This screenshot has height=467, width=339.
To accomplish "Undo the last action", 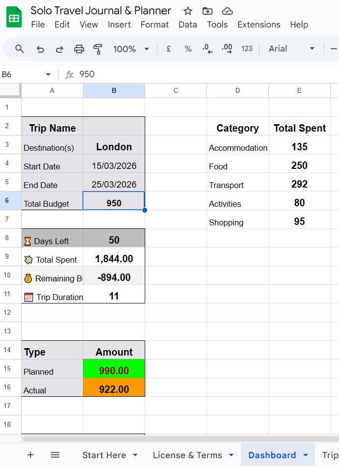I will (41, 49).
